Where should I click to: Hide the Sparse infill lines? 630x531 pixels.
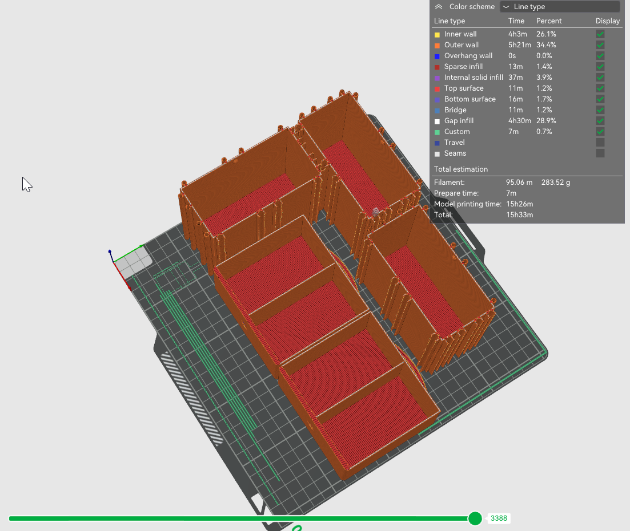(x=600, y=66)
